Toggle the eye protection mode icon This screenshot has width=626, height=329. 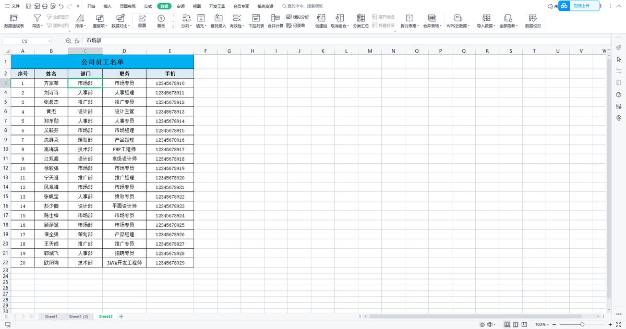tap(483, 324)
